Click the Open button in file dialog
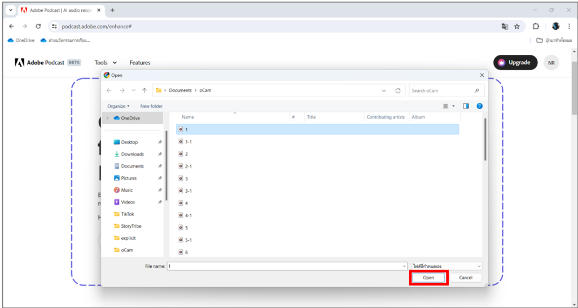578x308 pixels. [x=428, y=277]
